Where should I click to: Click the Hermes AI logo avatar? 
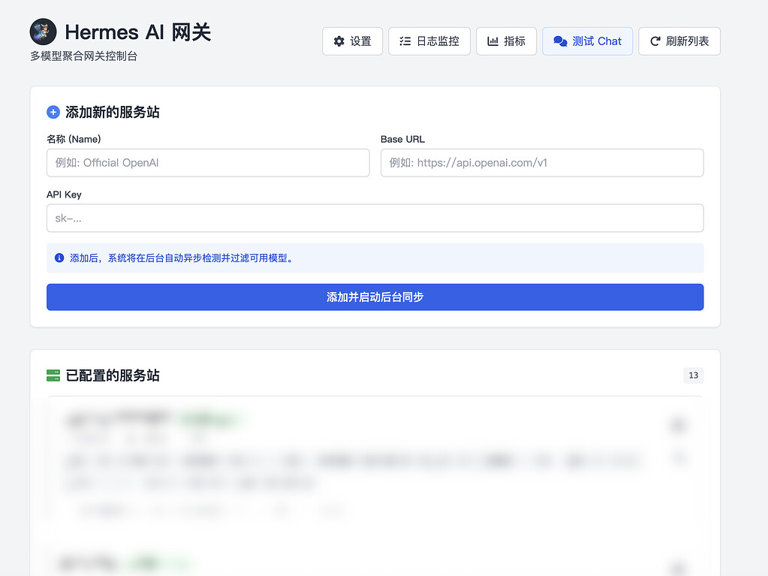(x=43, y=32)
